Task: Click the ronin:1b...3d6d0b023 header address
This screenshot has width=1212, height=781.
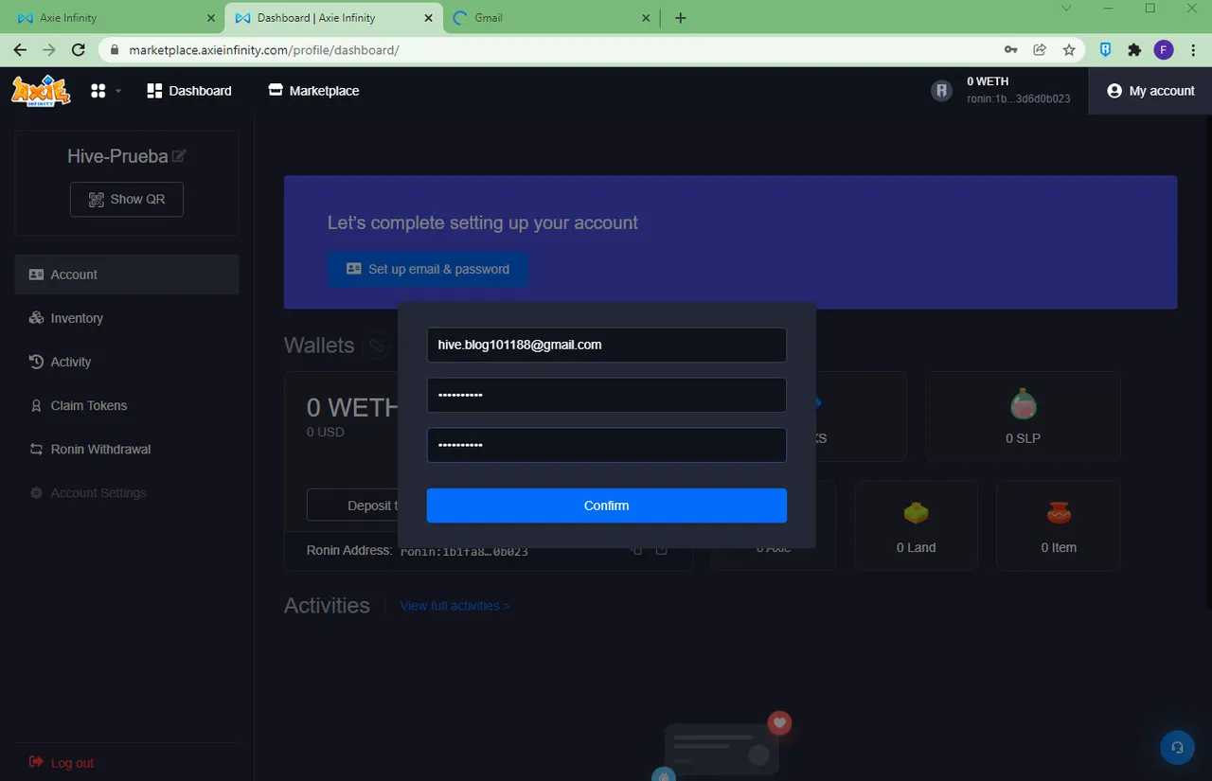Action: [1019, 98]
